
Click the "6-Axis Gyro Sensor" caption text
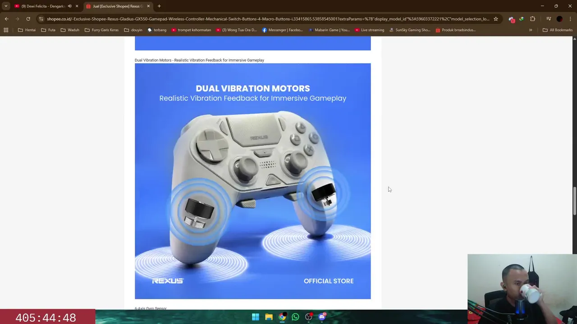pos(151,308)
